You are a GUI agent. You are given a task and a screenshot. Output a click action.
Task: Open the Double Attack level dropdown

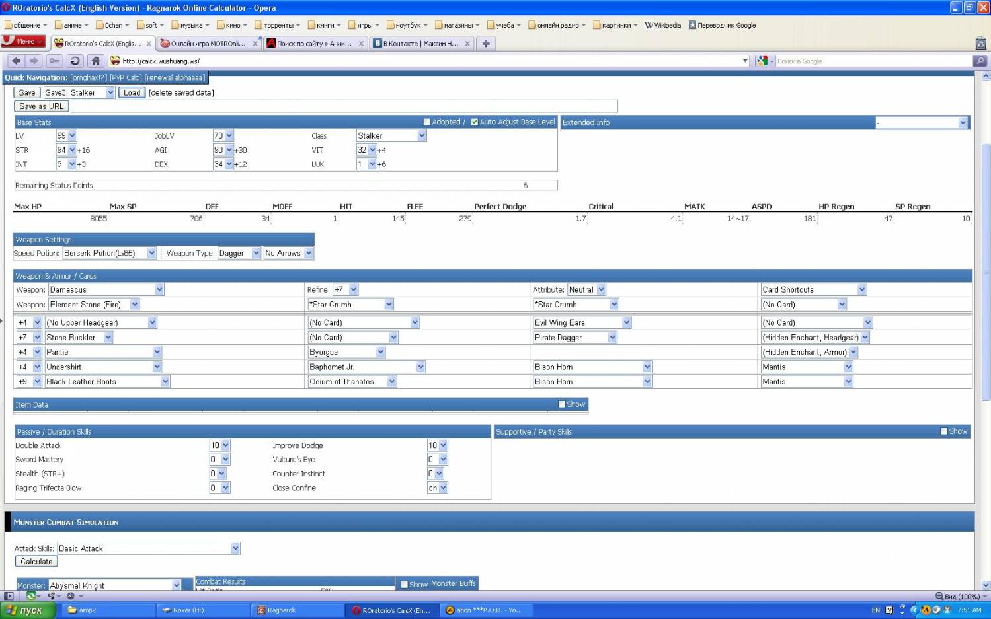(x=219, y=445)
